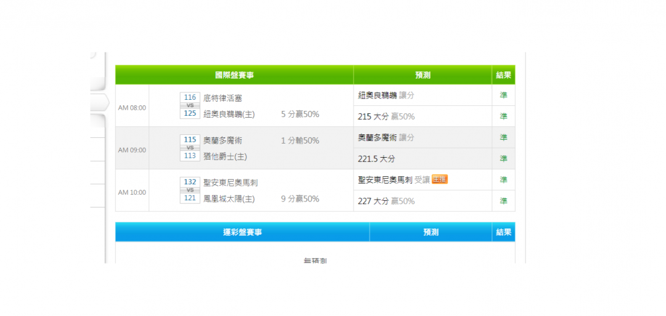Click the 主推 badge beside 聖安東尼奧馬刺 受讓

click(x=440, y=179)
